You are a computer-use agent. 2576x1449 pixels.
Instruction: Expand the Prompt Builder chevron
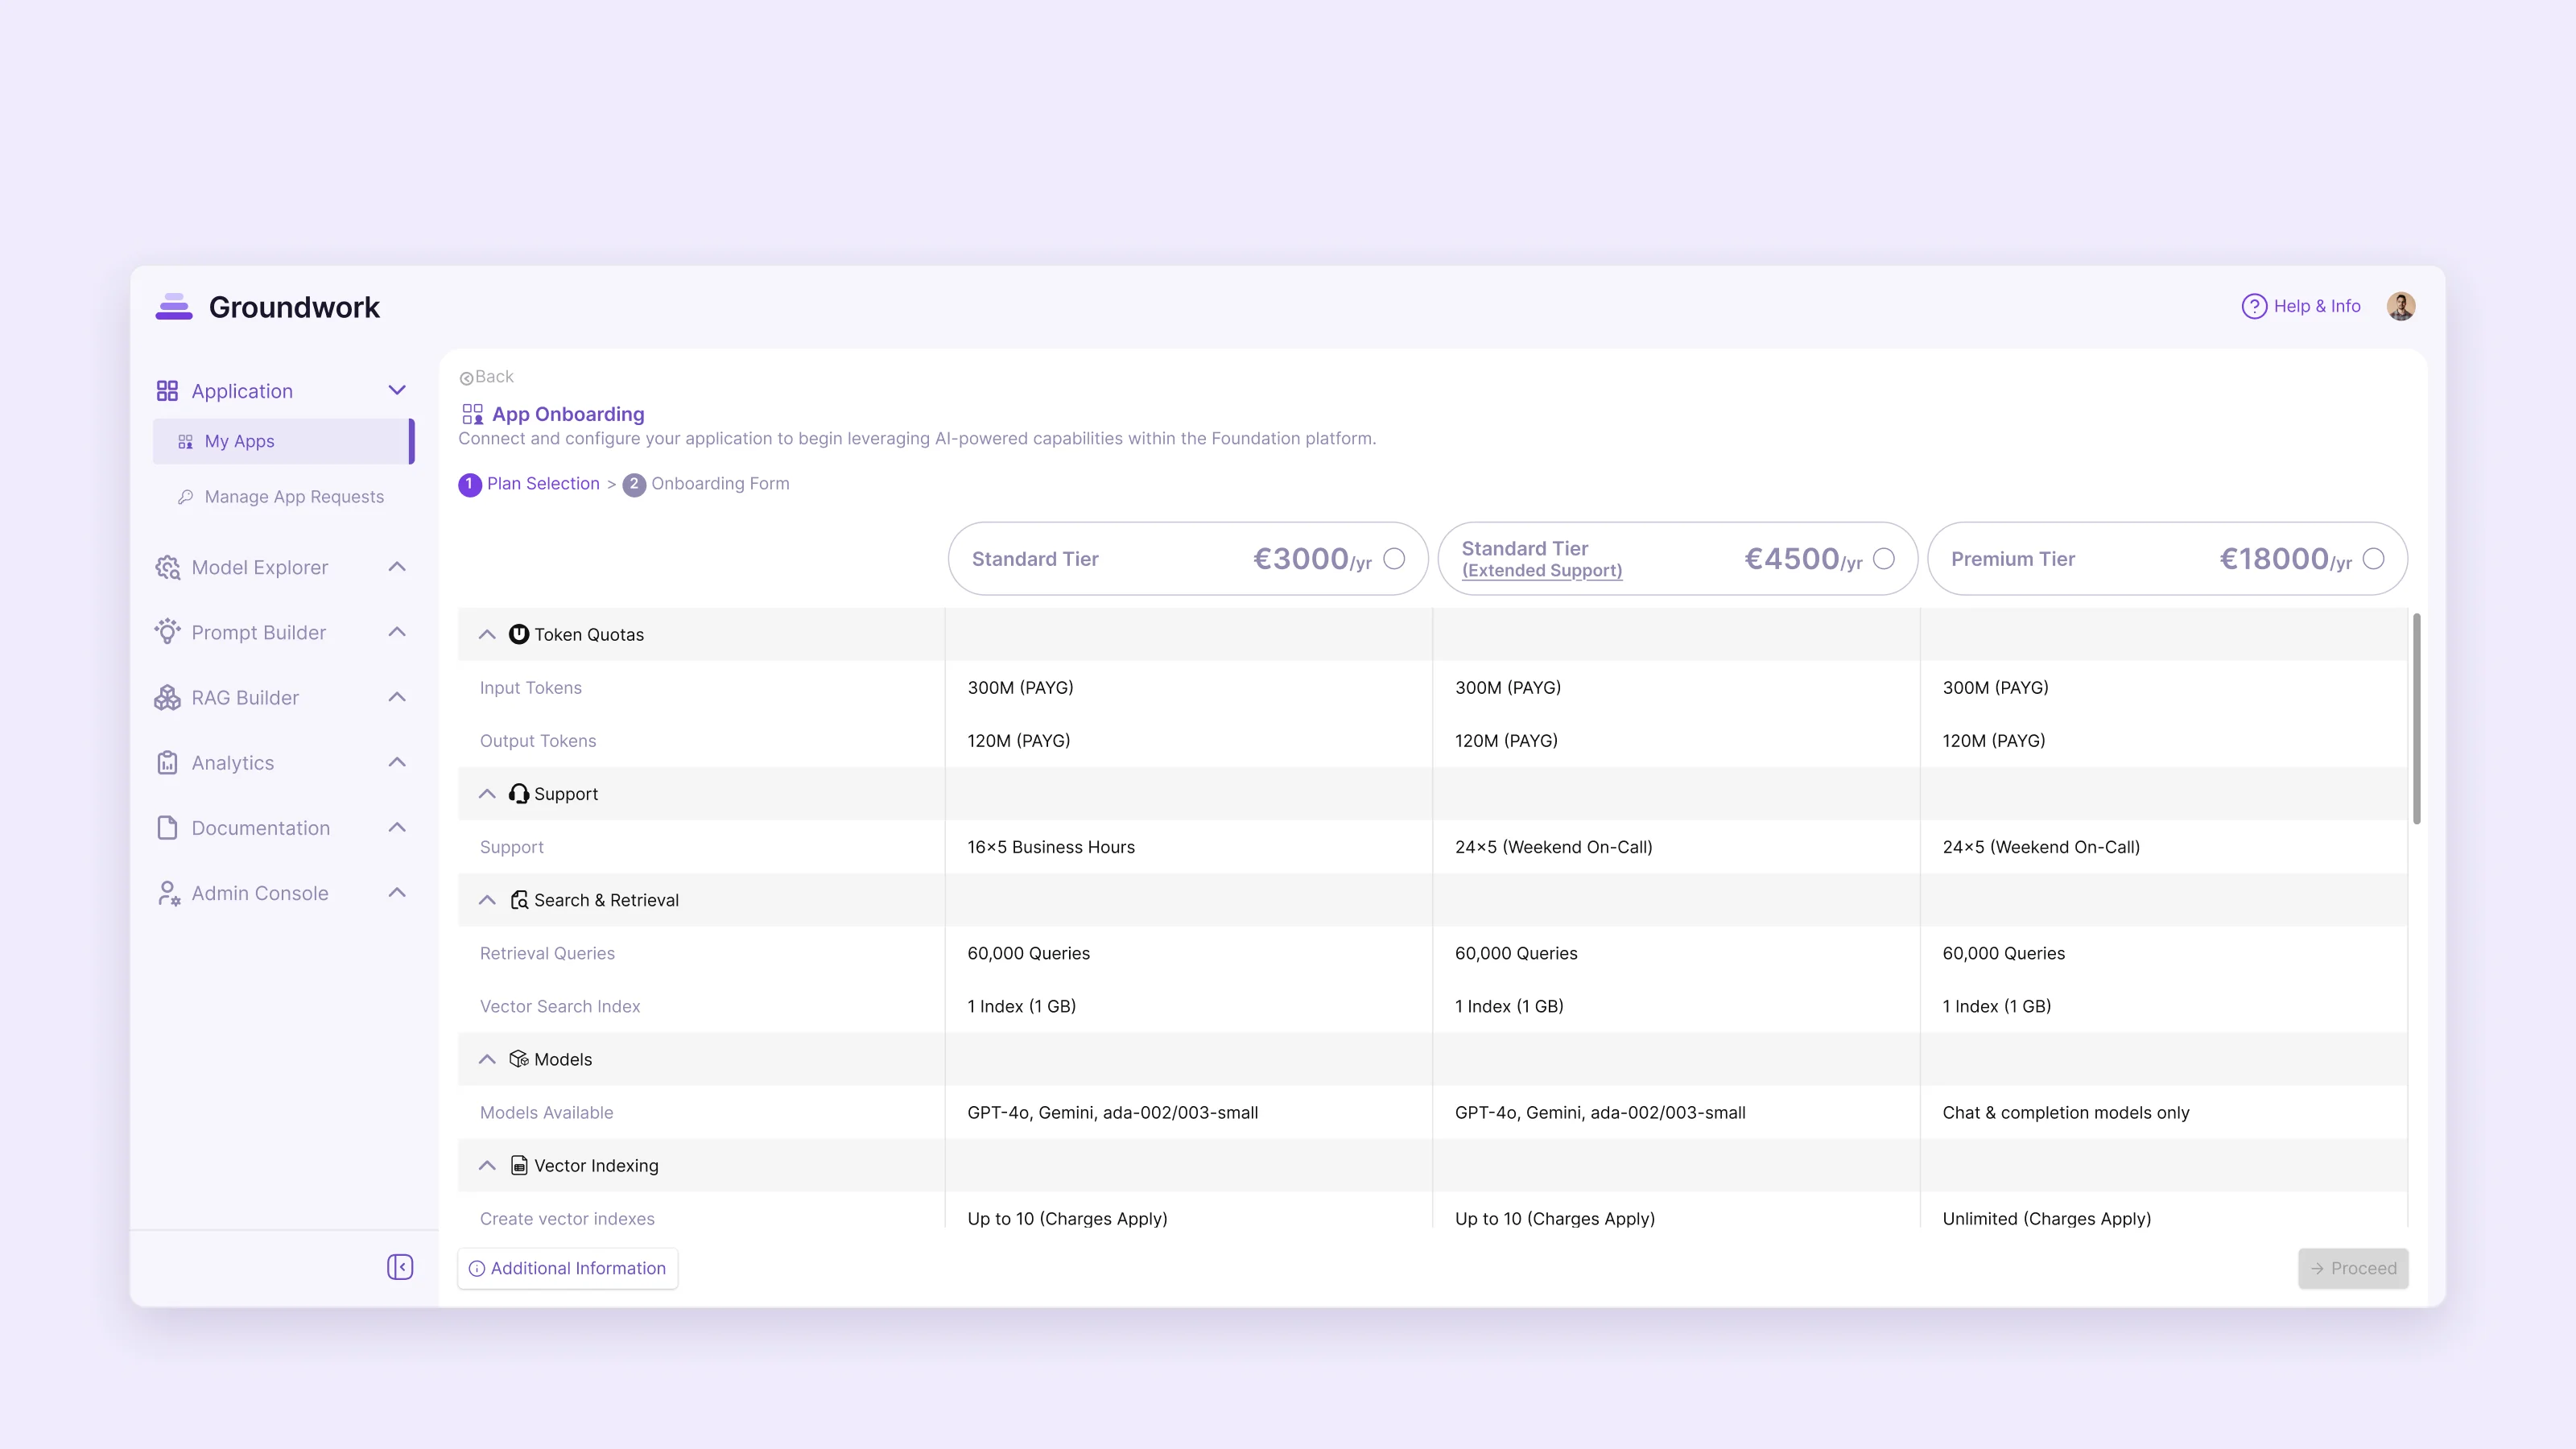click(397, 632)
